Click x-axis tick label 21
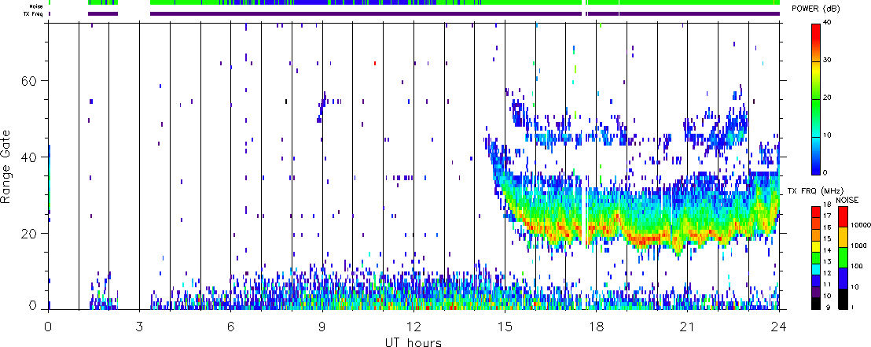Image resolution: width=871 pixels, height=347 pixels. [688, 326]
